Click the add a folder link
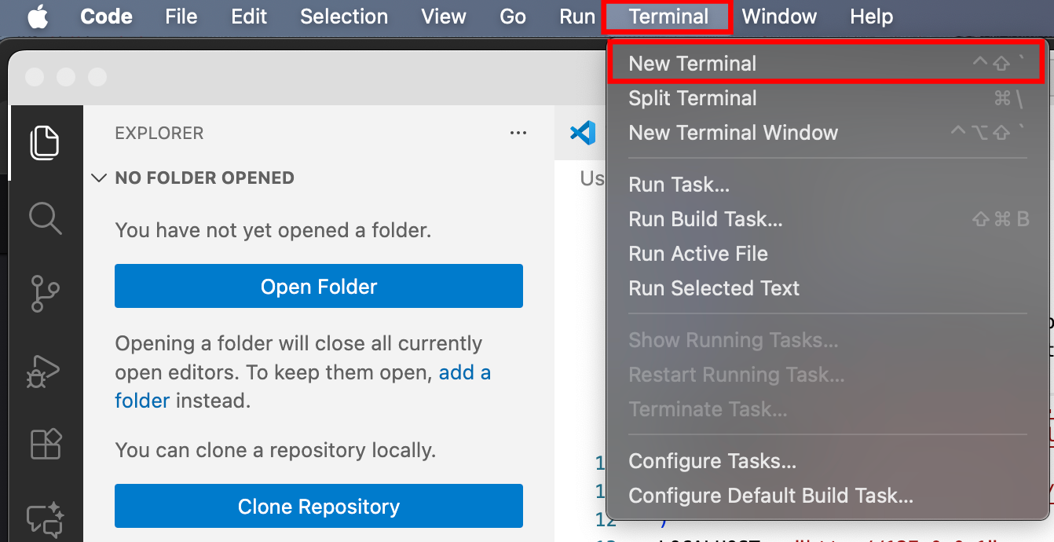 coord(465,373)
